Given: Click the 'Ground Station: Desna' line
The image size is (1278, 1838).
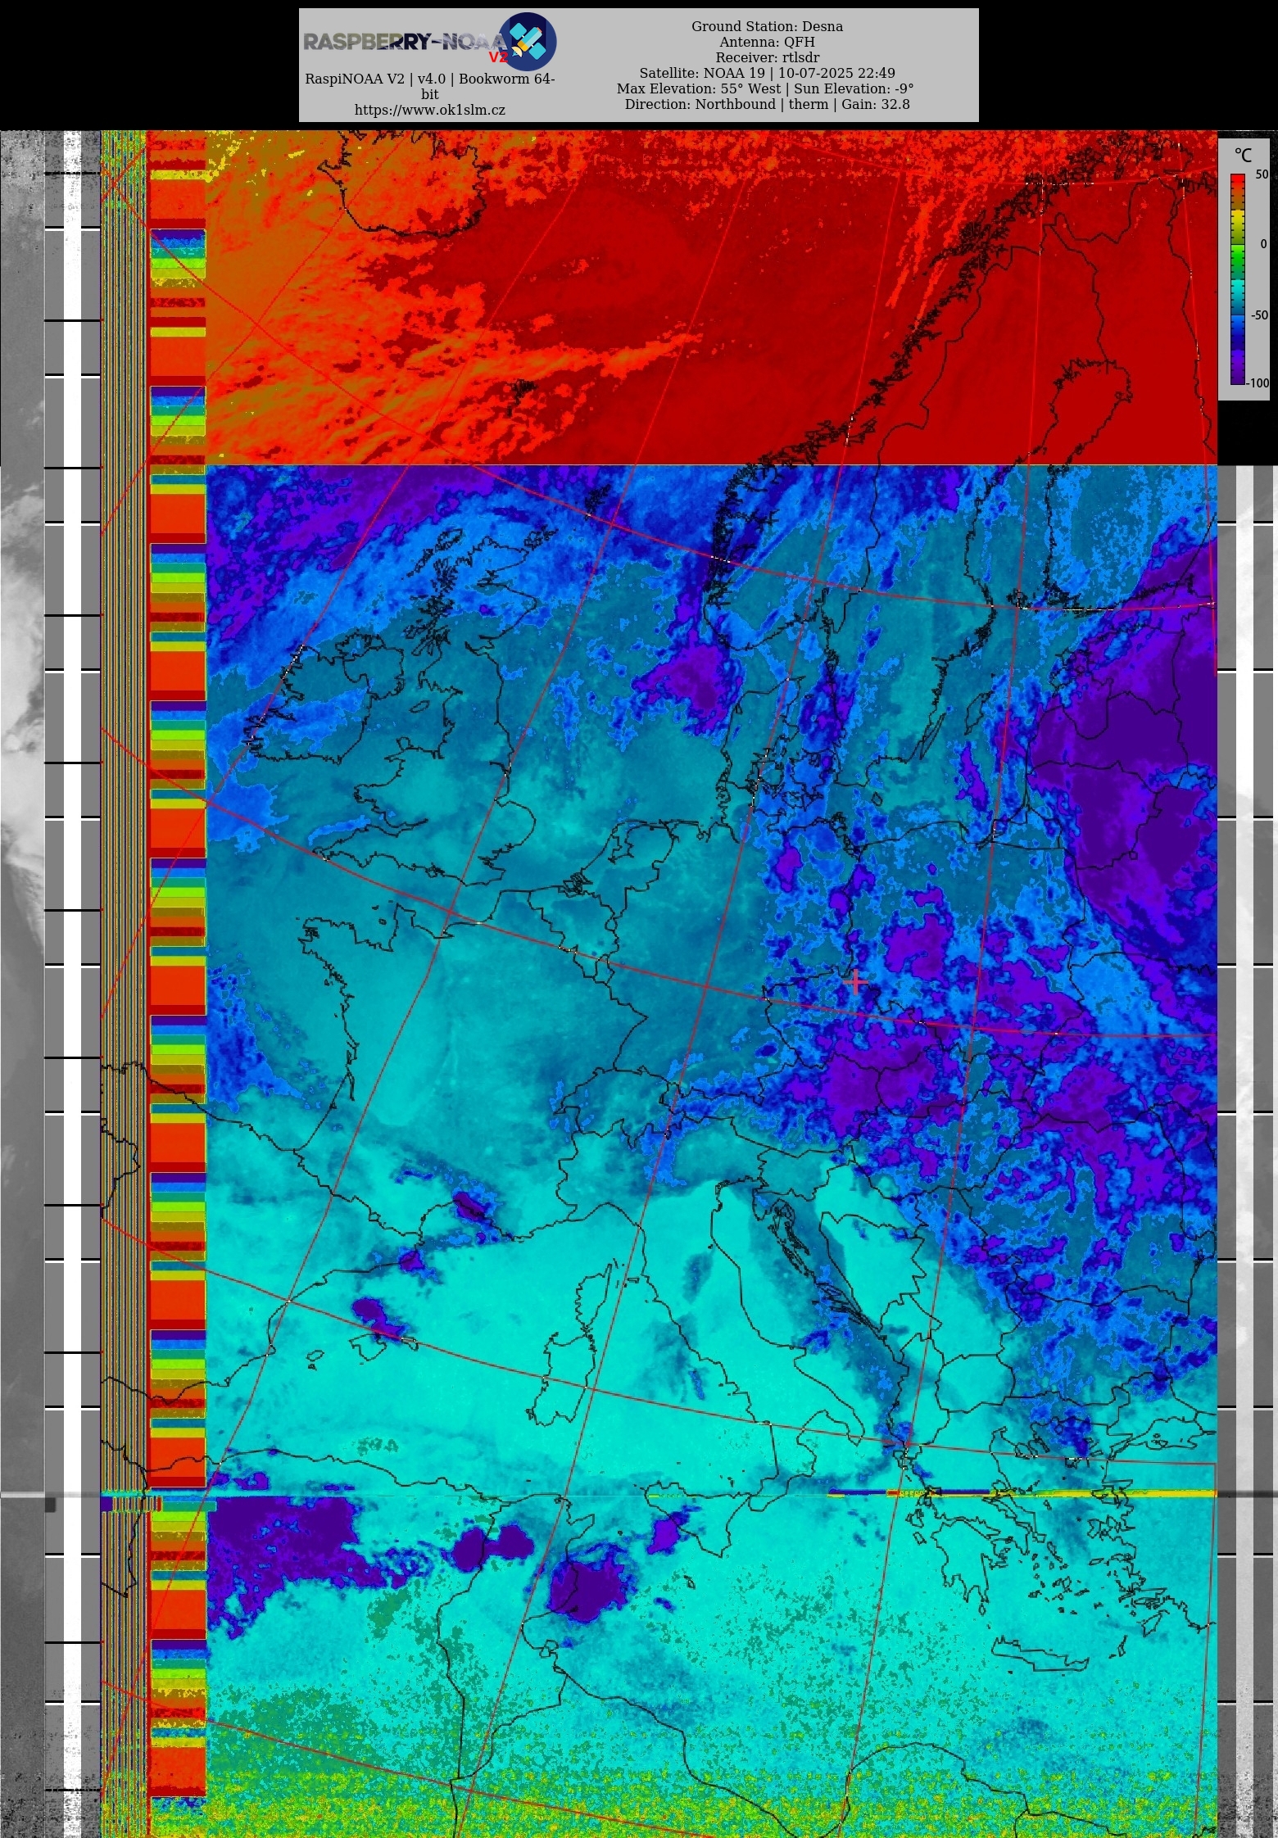Looking at the screenshot, I should pyautogui.click(x=767, y=26).
